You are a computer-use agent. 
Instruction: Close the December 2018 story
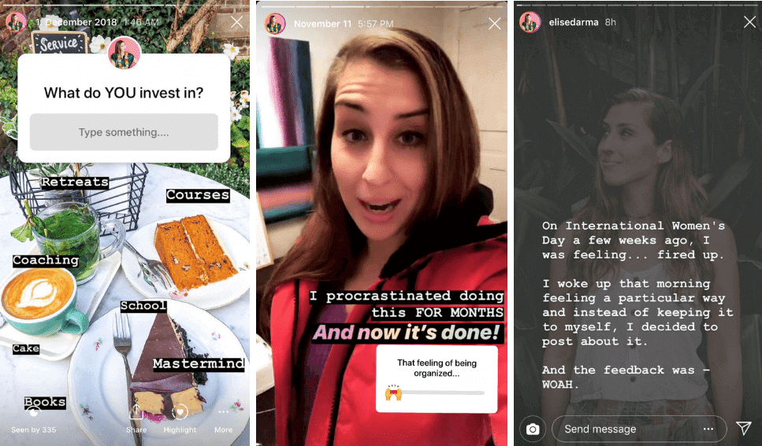[x=236, y=22]
